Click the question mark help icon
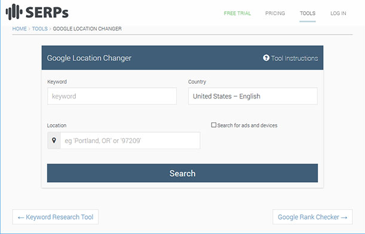This screenshot has width=365, height=234. coord(266,58)
